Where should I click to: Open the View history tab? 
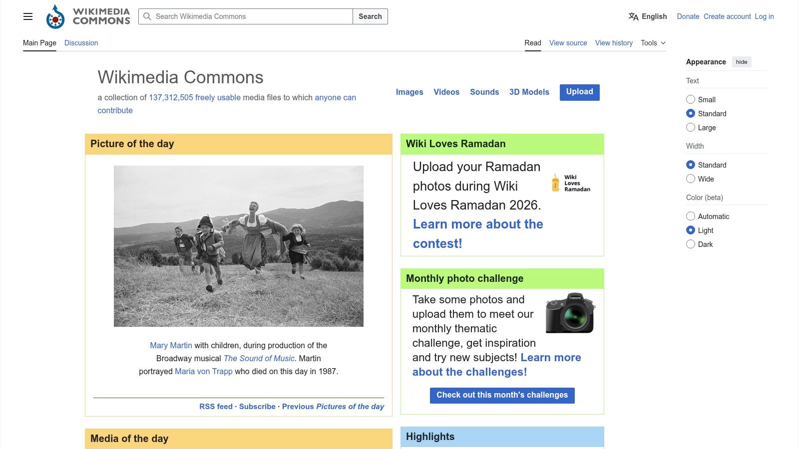pyautogui.click(x=614, y=43)
